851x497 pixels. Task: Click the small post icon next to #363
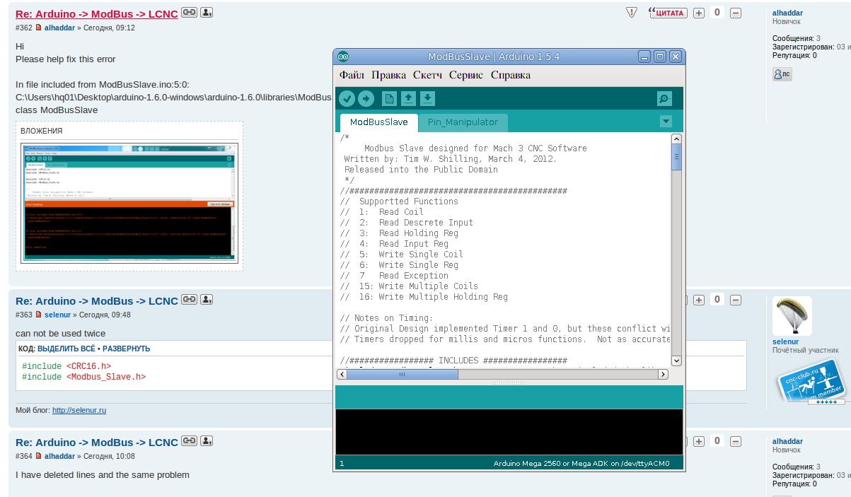point(39,315)
